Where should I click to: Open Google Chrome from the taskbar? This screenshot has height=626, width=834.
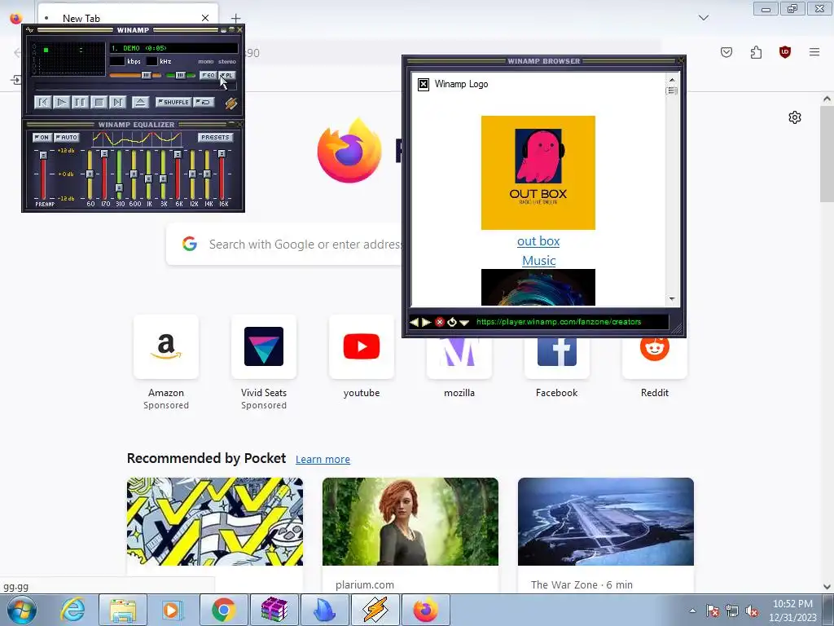(224, 610)
